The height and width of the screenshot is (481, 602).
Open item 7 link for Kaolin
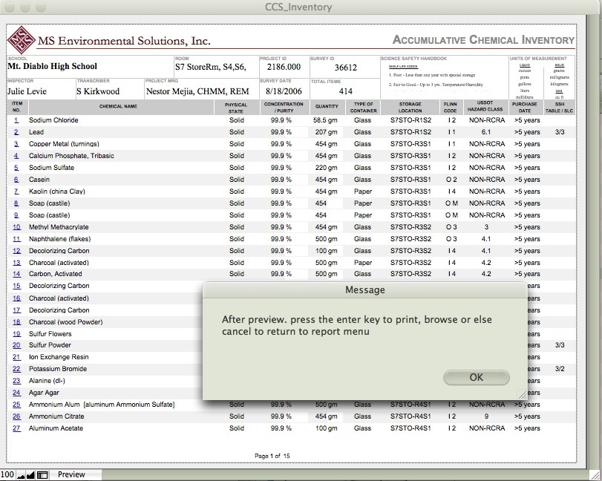[x=16, y=192]
